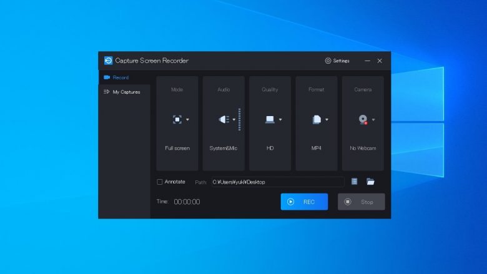Click the Format heading
This screenshot has width=487, height=274.
tap(316, 89)
